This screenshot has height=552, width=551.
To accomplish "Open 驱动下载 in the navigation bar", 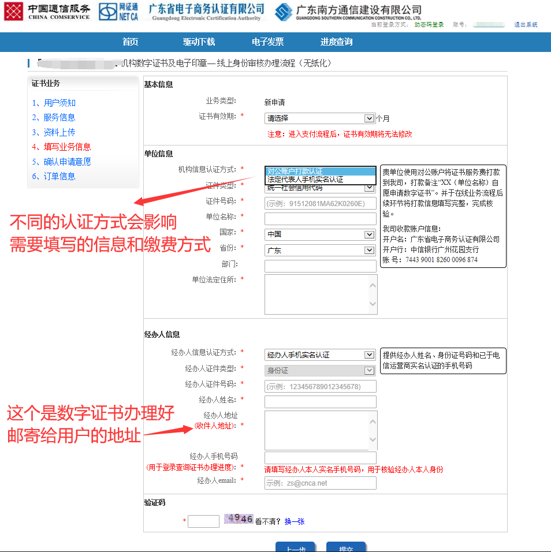I will coord(199,42).
